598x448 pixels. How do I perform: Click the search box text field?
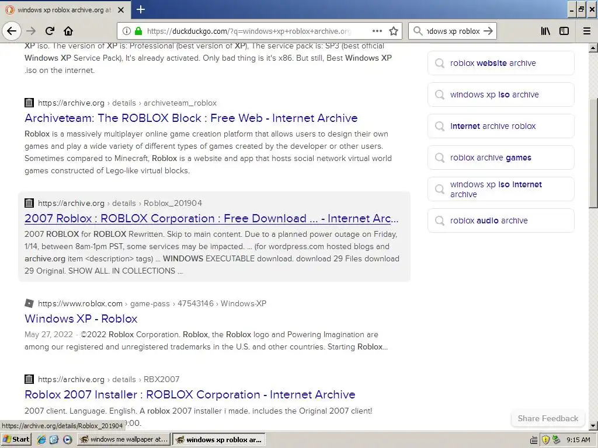(x=453, y=31)
